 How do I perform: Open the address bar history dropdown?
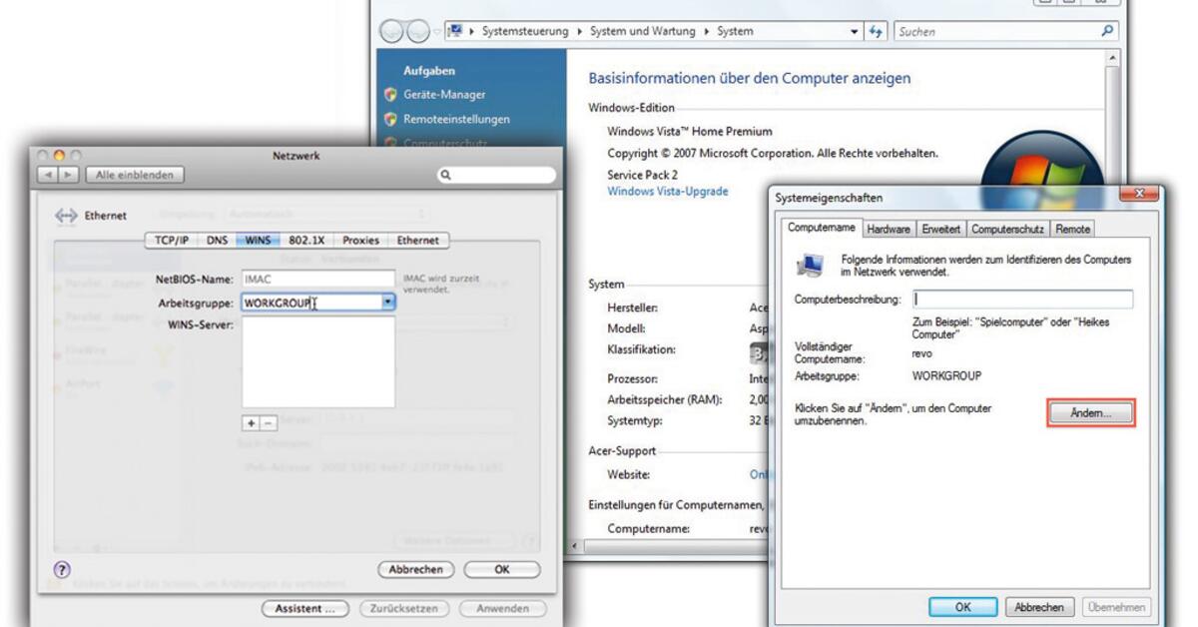[854, 31]
